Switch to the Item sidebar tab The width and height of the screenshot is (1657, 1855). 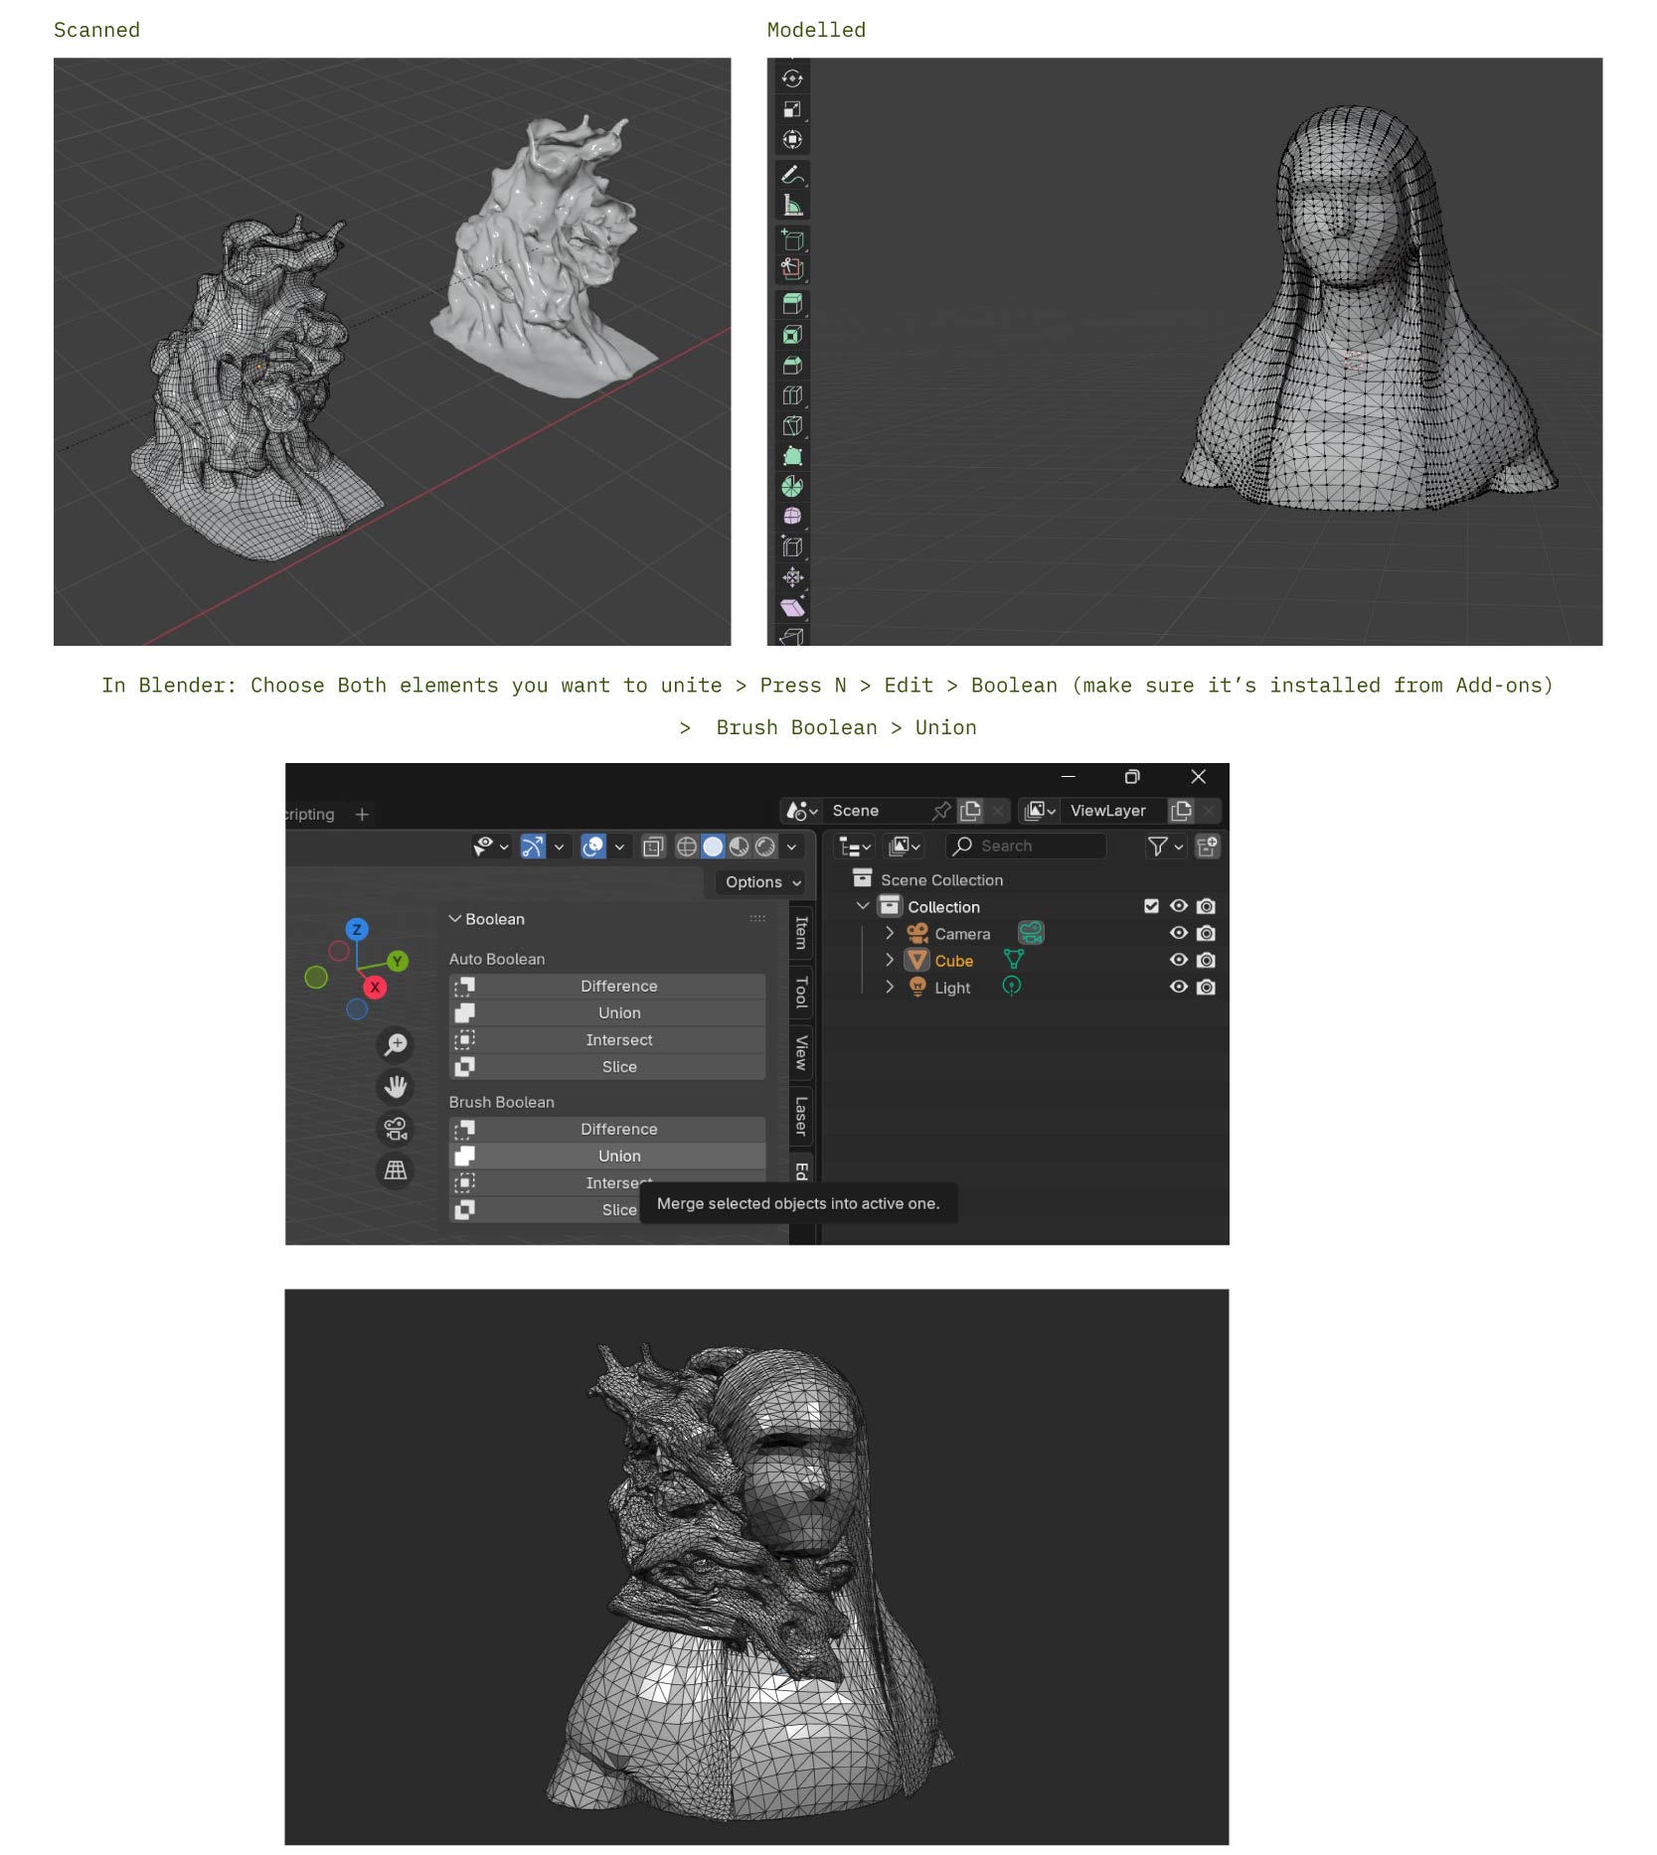tap(801, 932)
